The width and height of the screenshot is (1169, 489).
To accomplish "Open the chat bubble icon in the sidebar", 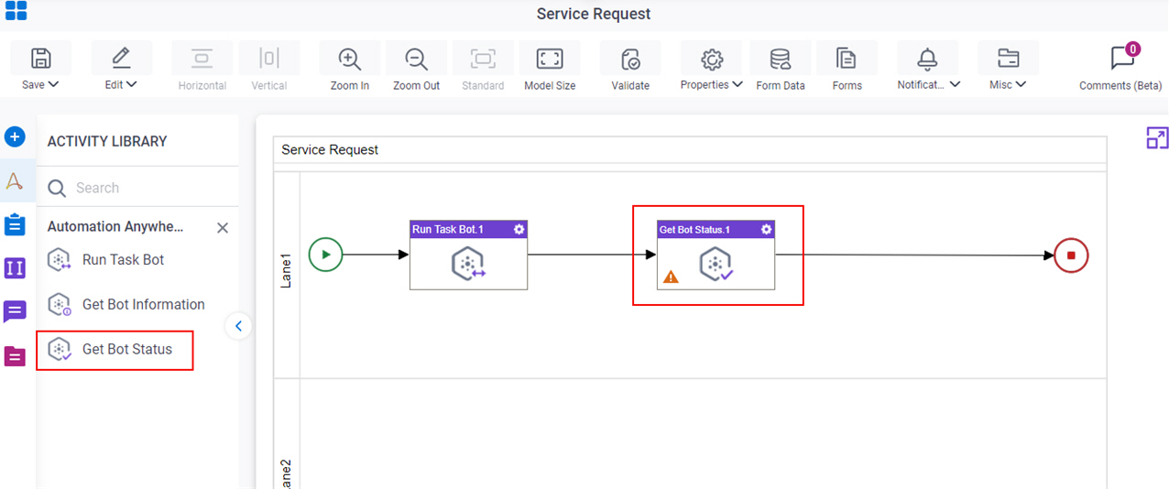I will 15,312.
